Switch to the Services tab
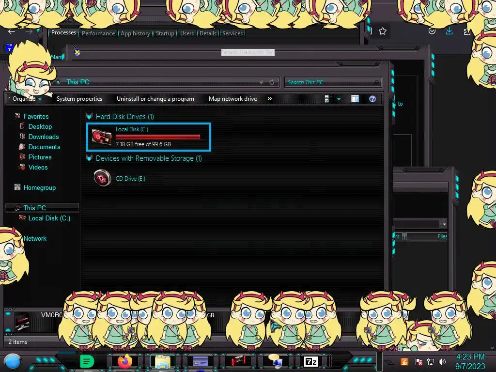The image size is (496, 372). pyautogui.click(x=232, y=33)
